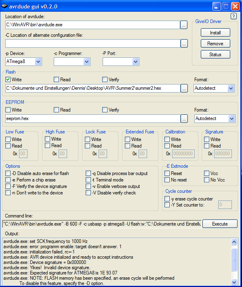Check Signature Read
Screen dimensions: 242x287
point(207,146)
